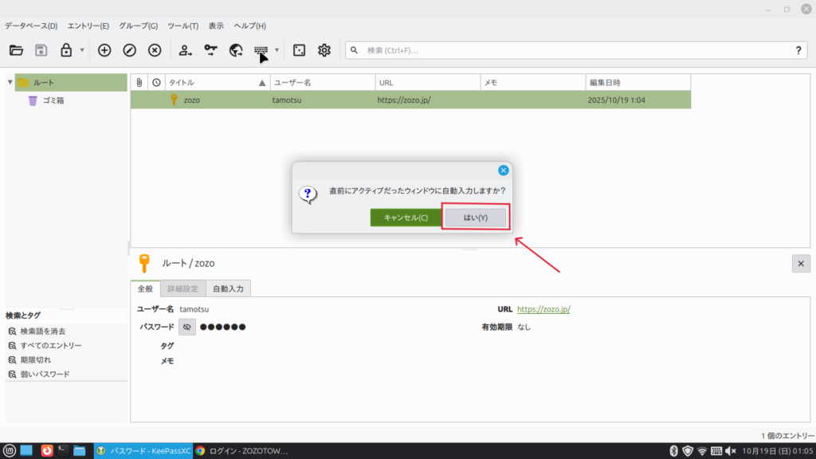816x459 pixels.
Task: Copy password using the key toolbar icon
Action: (210, 50)
